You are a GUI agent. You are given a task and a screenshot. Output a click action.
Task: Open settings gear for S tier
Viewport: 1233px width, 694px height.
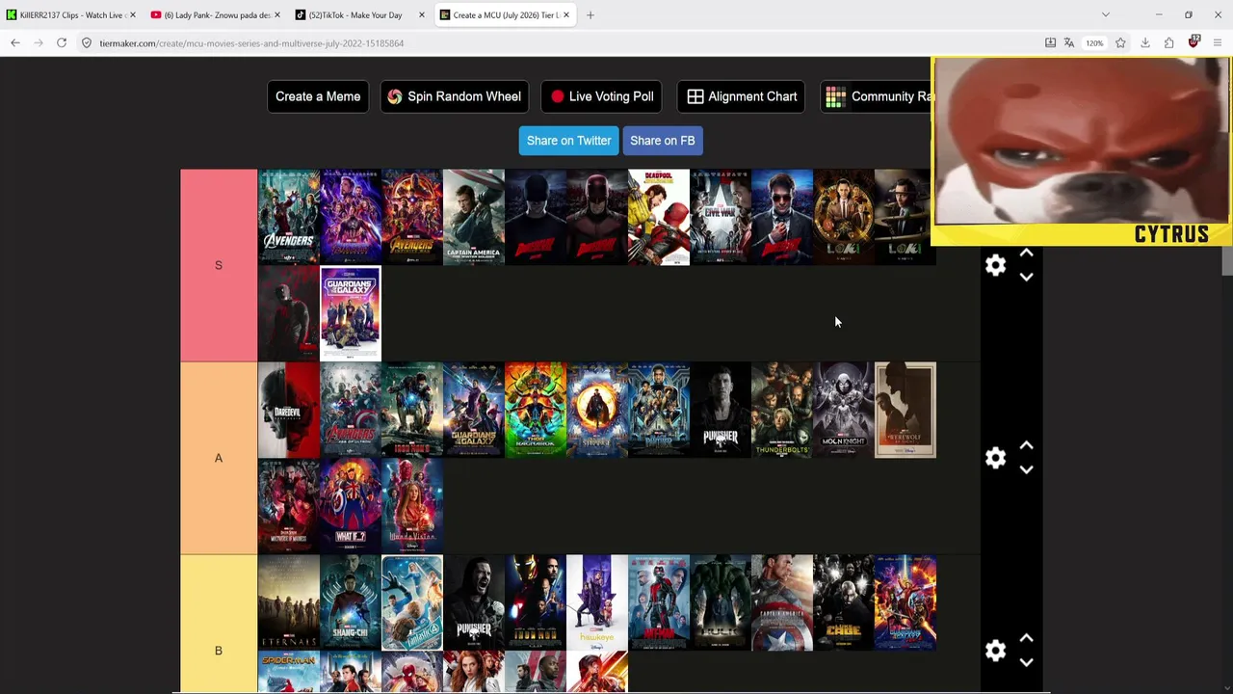(x=995, y=265)
